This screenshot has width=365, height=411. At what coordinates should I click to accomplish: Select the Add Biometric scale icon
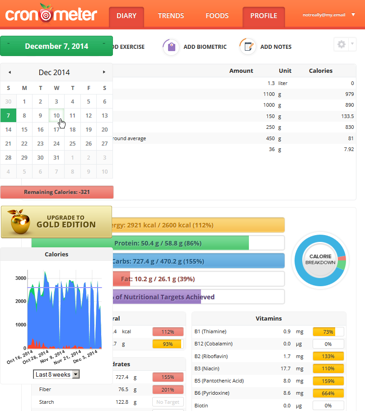pyautogui.click(x=171, y=47)
